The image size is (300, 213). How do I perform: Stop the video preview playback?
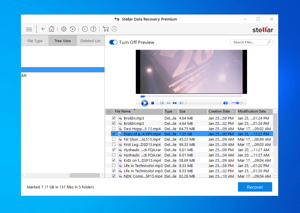click(152, 103)
